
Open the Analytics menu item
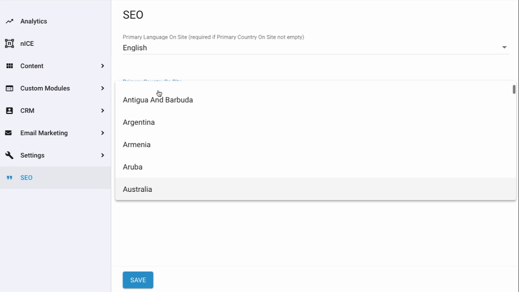point(56,21)
